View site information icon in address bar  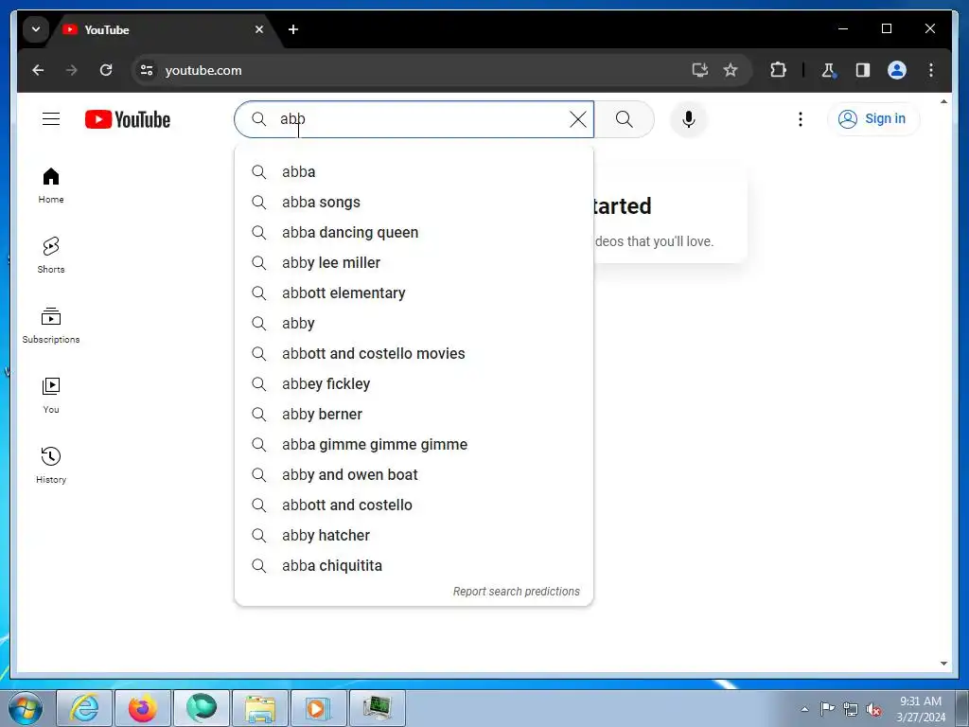[x=147, y=70]
